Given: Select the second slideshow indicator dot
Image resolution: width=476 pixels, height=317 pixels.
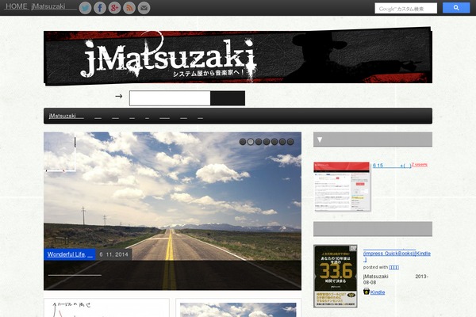Looking at the screenshot, I should pyautogui.click(x=251, y=142).
